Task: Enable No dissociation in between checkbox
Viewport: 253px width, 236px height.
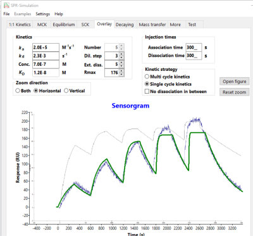Action: click(x=147, y=91)
